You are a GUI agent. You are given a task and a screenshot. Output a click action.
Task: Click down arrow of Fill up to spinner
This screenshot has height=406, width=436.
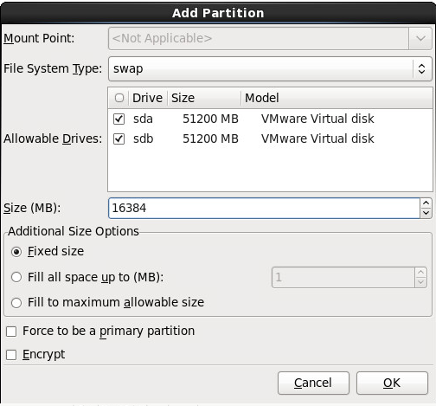coord(420,282)
